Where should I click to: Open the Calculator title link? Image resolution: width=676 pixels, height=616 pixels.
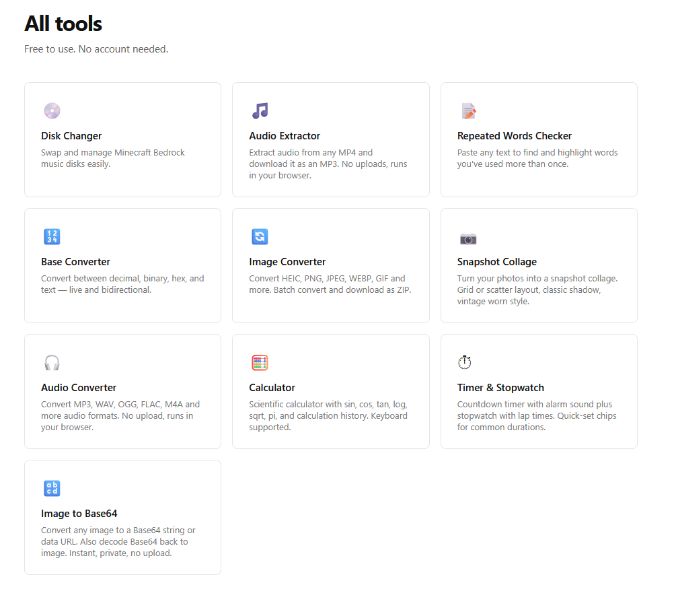(272, 388)
